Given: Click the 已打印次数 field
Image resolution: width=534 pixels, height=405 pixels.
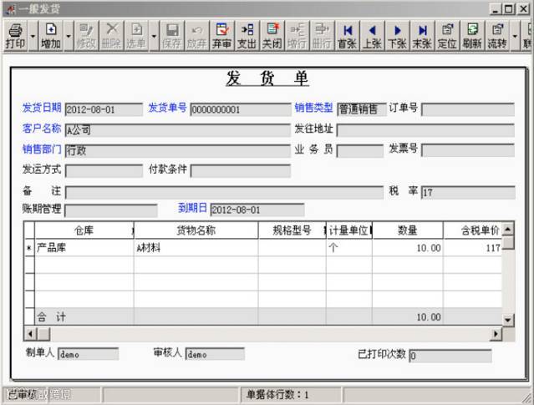Looking at the screenshot, I should tap(450, 356).
